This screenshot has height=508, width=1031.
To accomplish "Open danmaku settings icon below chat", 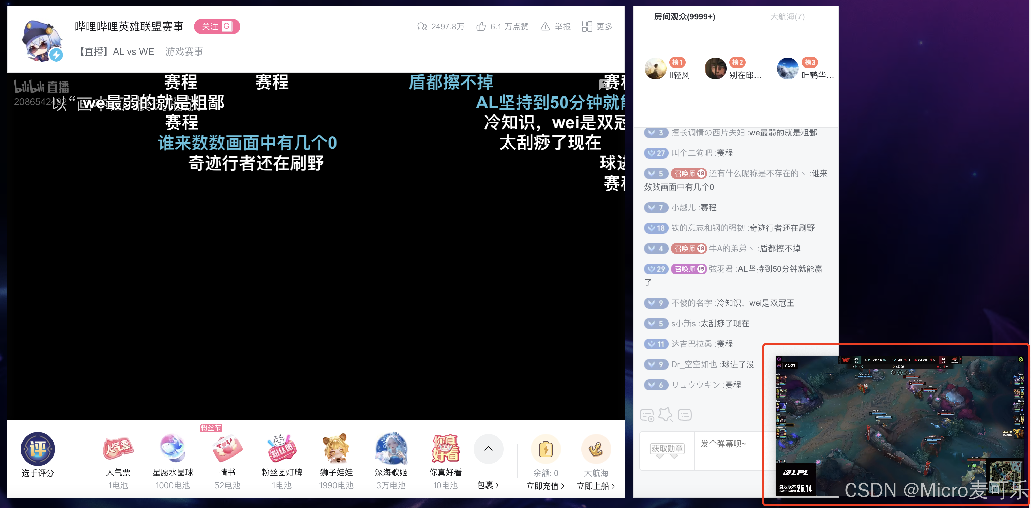I will click(x=647, y=415).
